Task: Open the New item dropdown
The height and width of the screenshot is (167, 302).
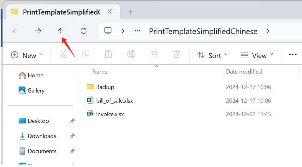Action: (27, 55)
